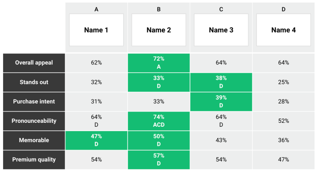Click the 62% Overall appeal cell
The height and width of the screenshot is (173, 317).
[x=96, y=63]
